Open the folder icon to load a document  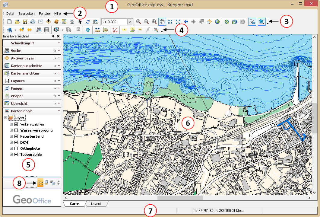click(x=17, y=22)
